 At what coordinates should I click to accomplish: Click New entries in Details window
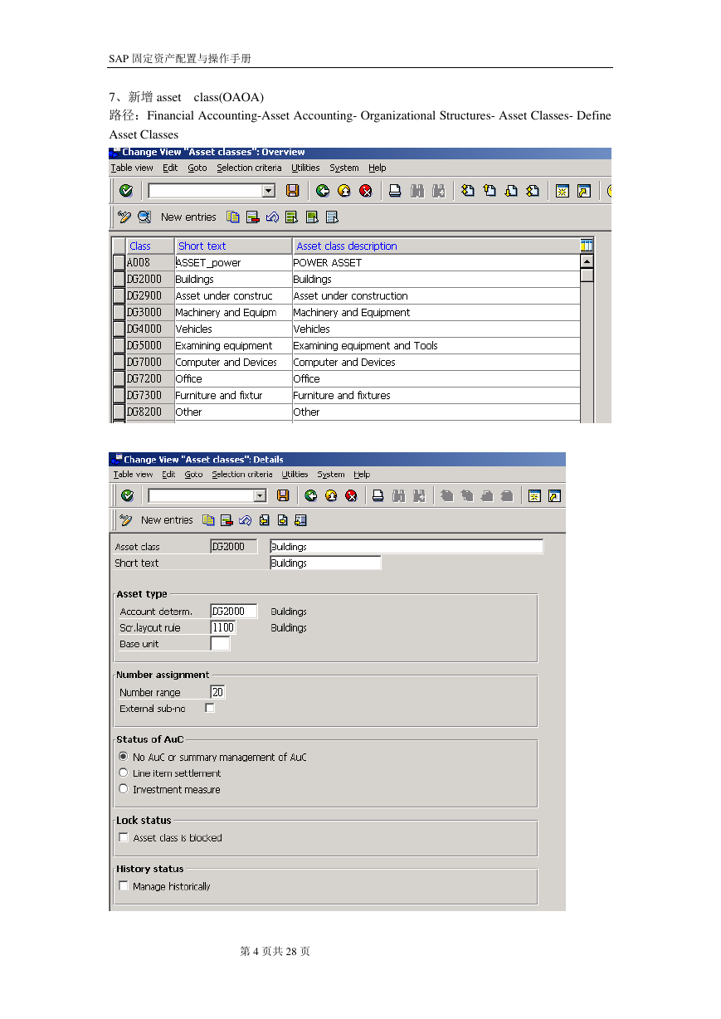point(167,520)
